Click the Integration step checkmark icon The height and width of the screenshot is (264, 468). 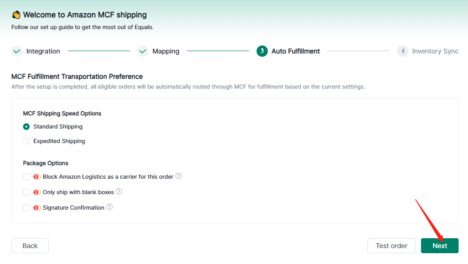17,51
